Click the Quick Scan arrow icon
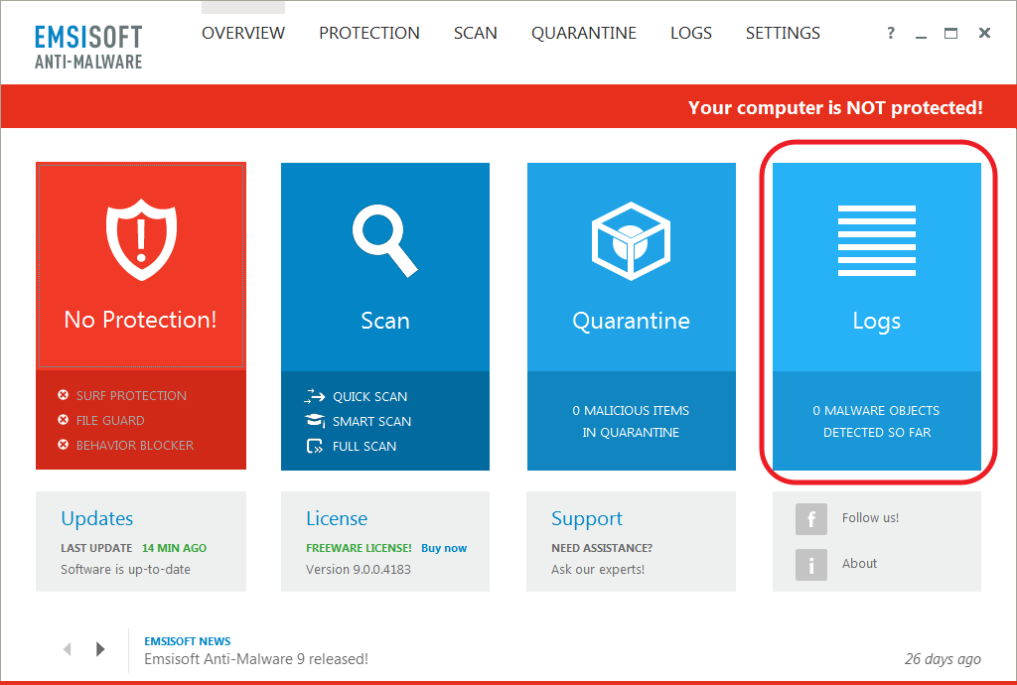Image resolution: width=1017 pixels, height=685 pixels. point(314,396)
